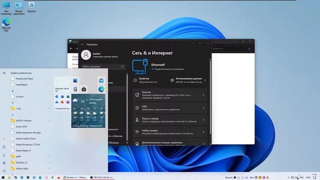Click the Power button in Start menu

pos(4,171)
